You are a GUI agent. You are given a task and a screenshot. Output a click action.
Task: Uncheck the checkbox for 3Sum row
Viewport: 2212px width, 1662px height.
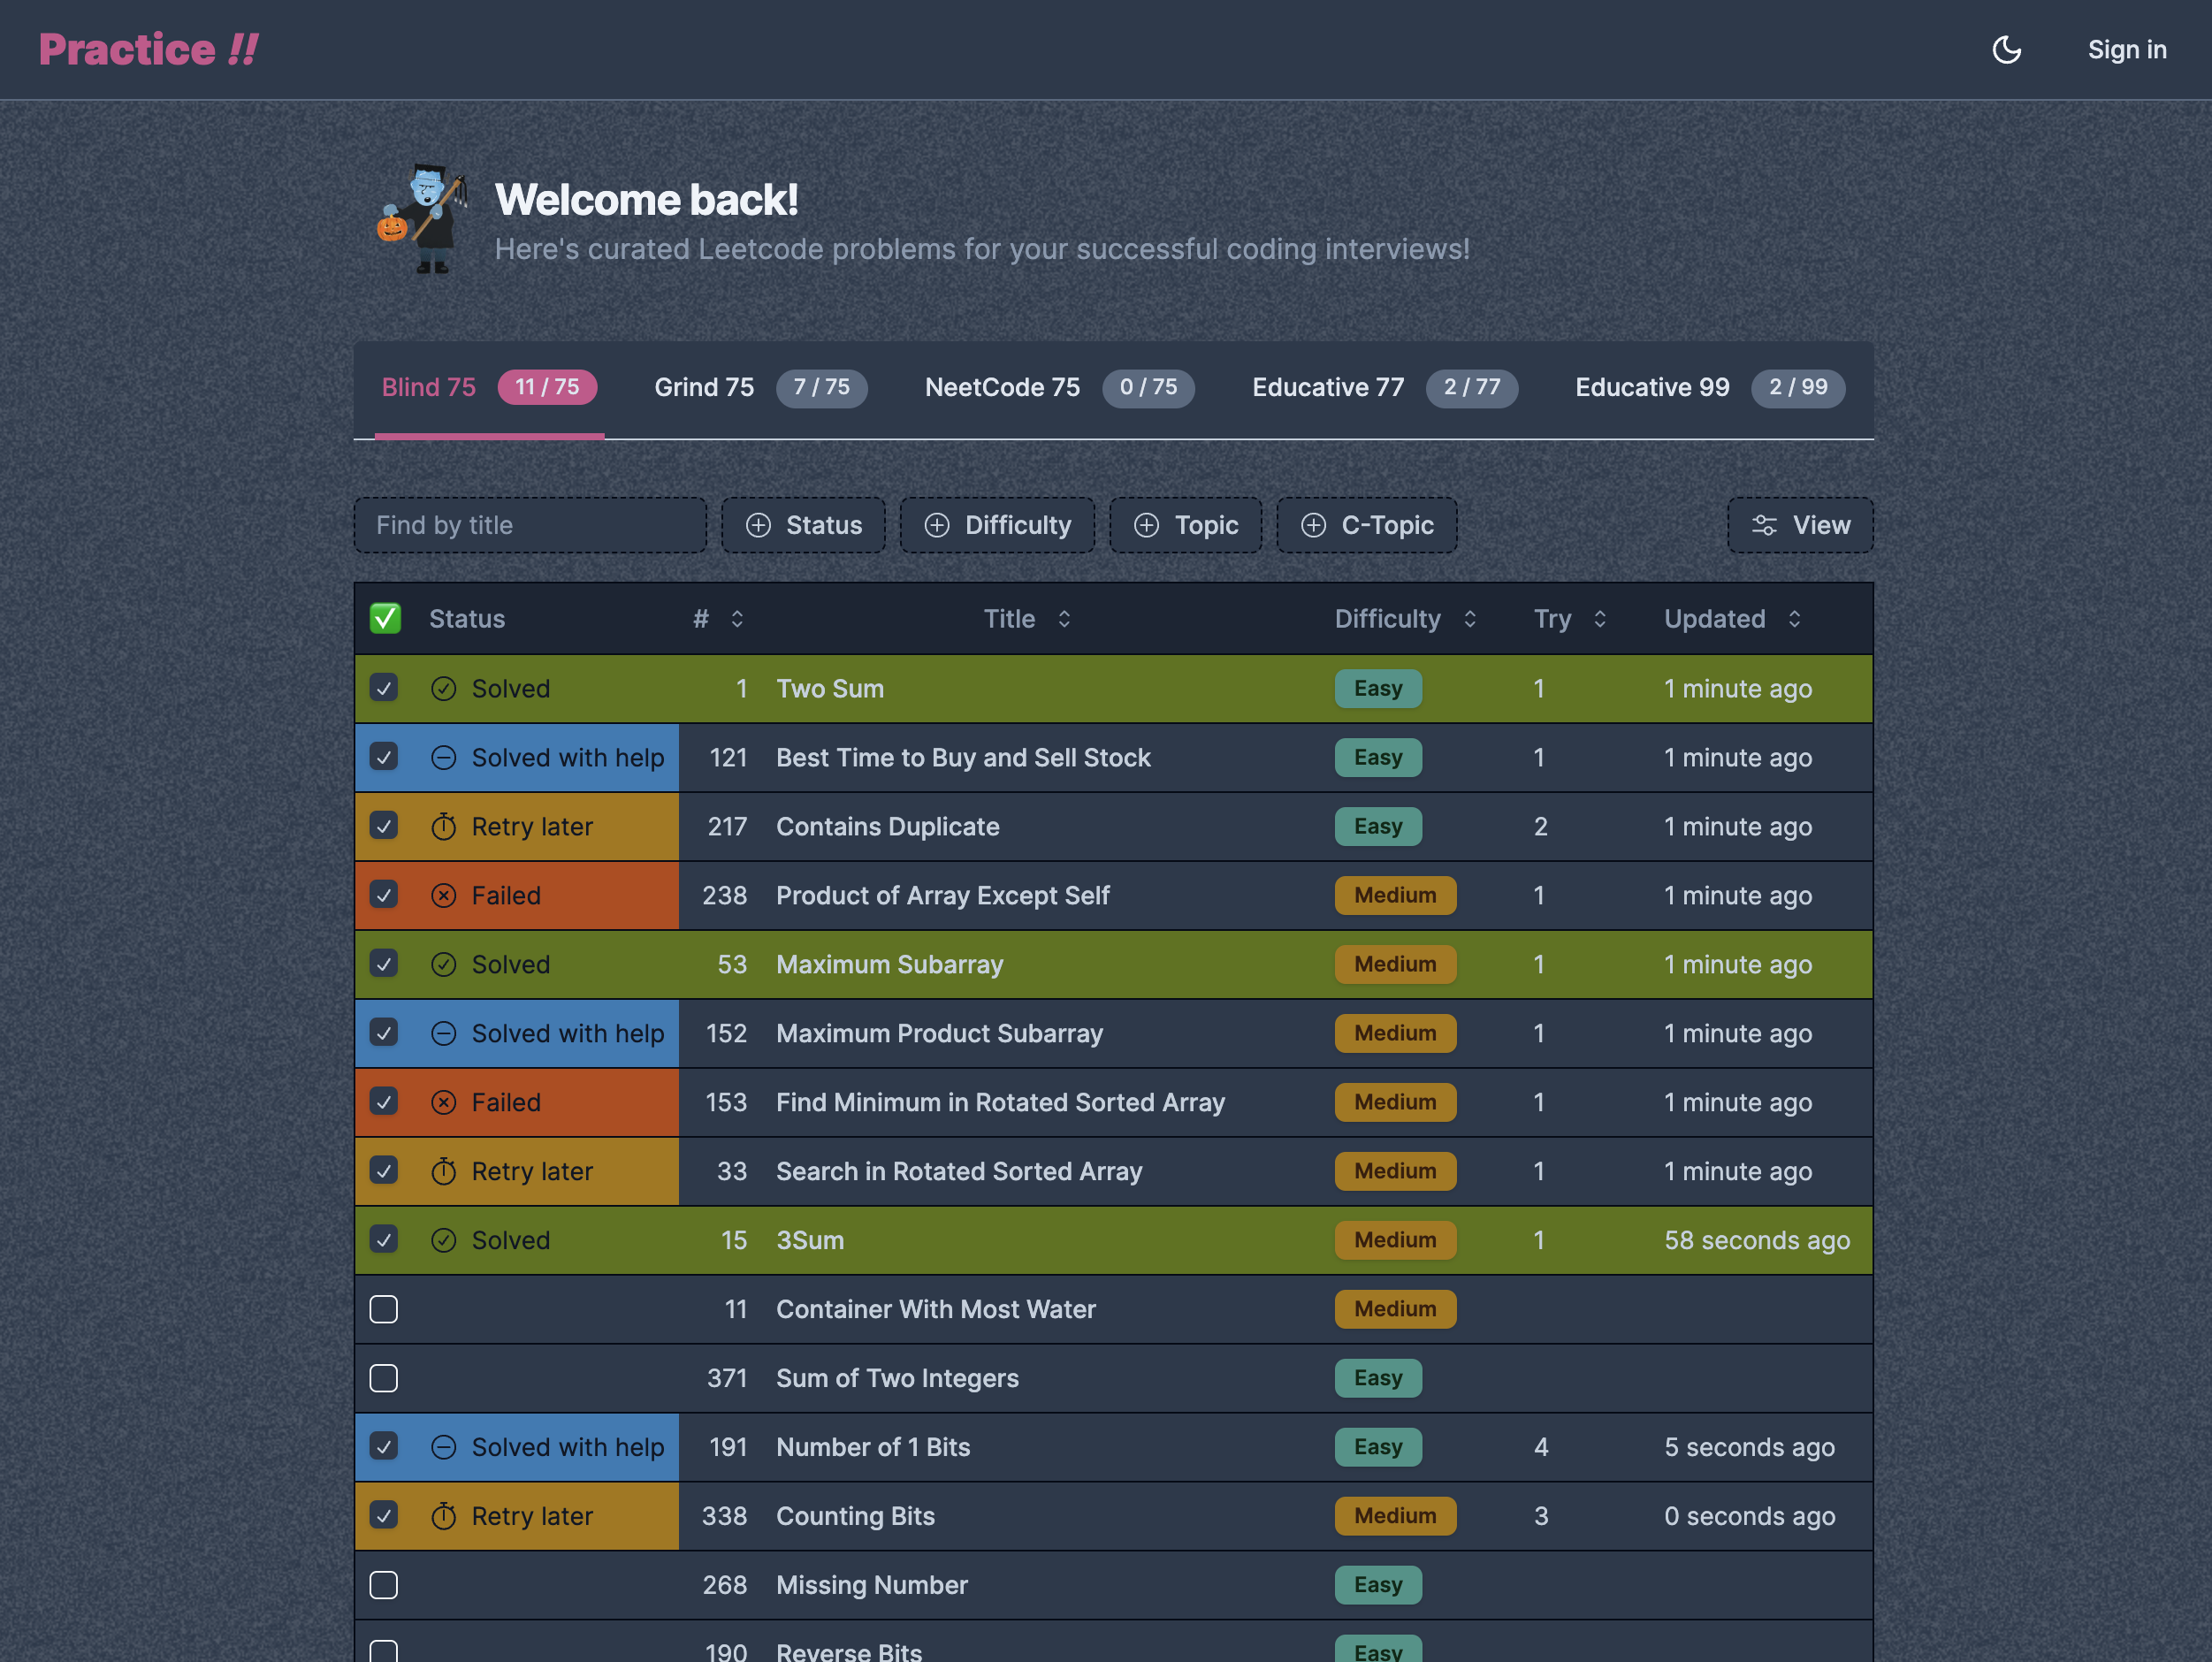pyautogui.click(x=384, y=1240)
